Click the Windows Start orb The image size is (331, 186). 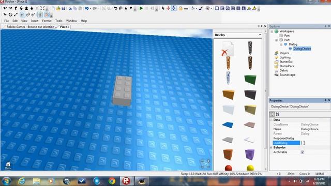coord(6,181)
